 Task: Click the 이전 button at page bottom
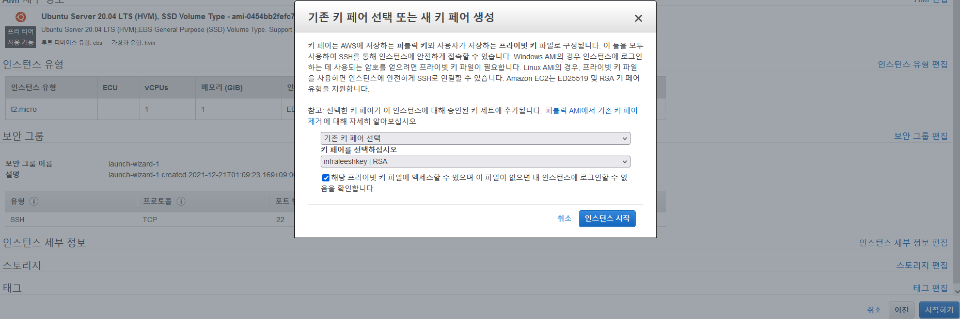coord(902,310)
